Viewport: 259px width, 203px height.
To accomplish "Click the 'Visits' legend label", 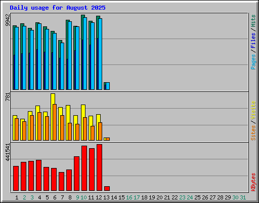I will click(253, 110).
